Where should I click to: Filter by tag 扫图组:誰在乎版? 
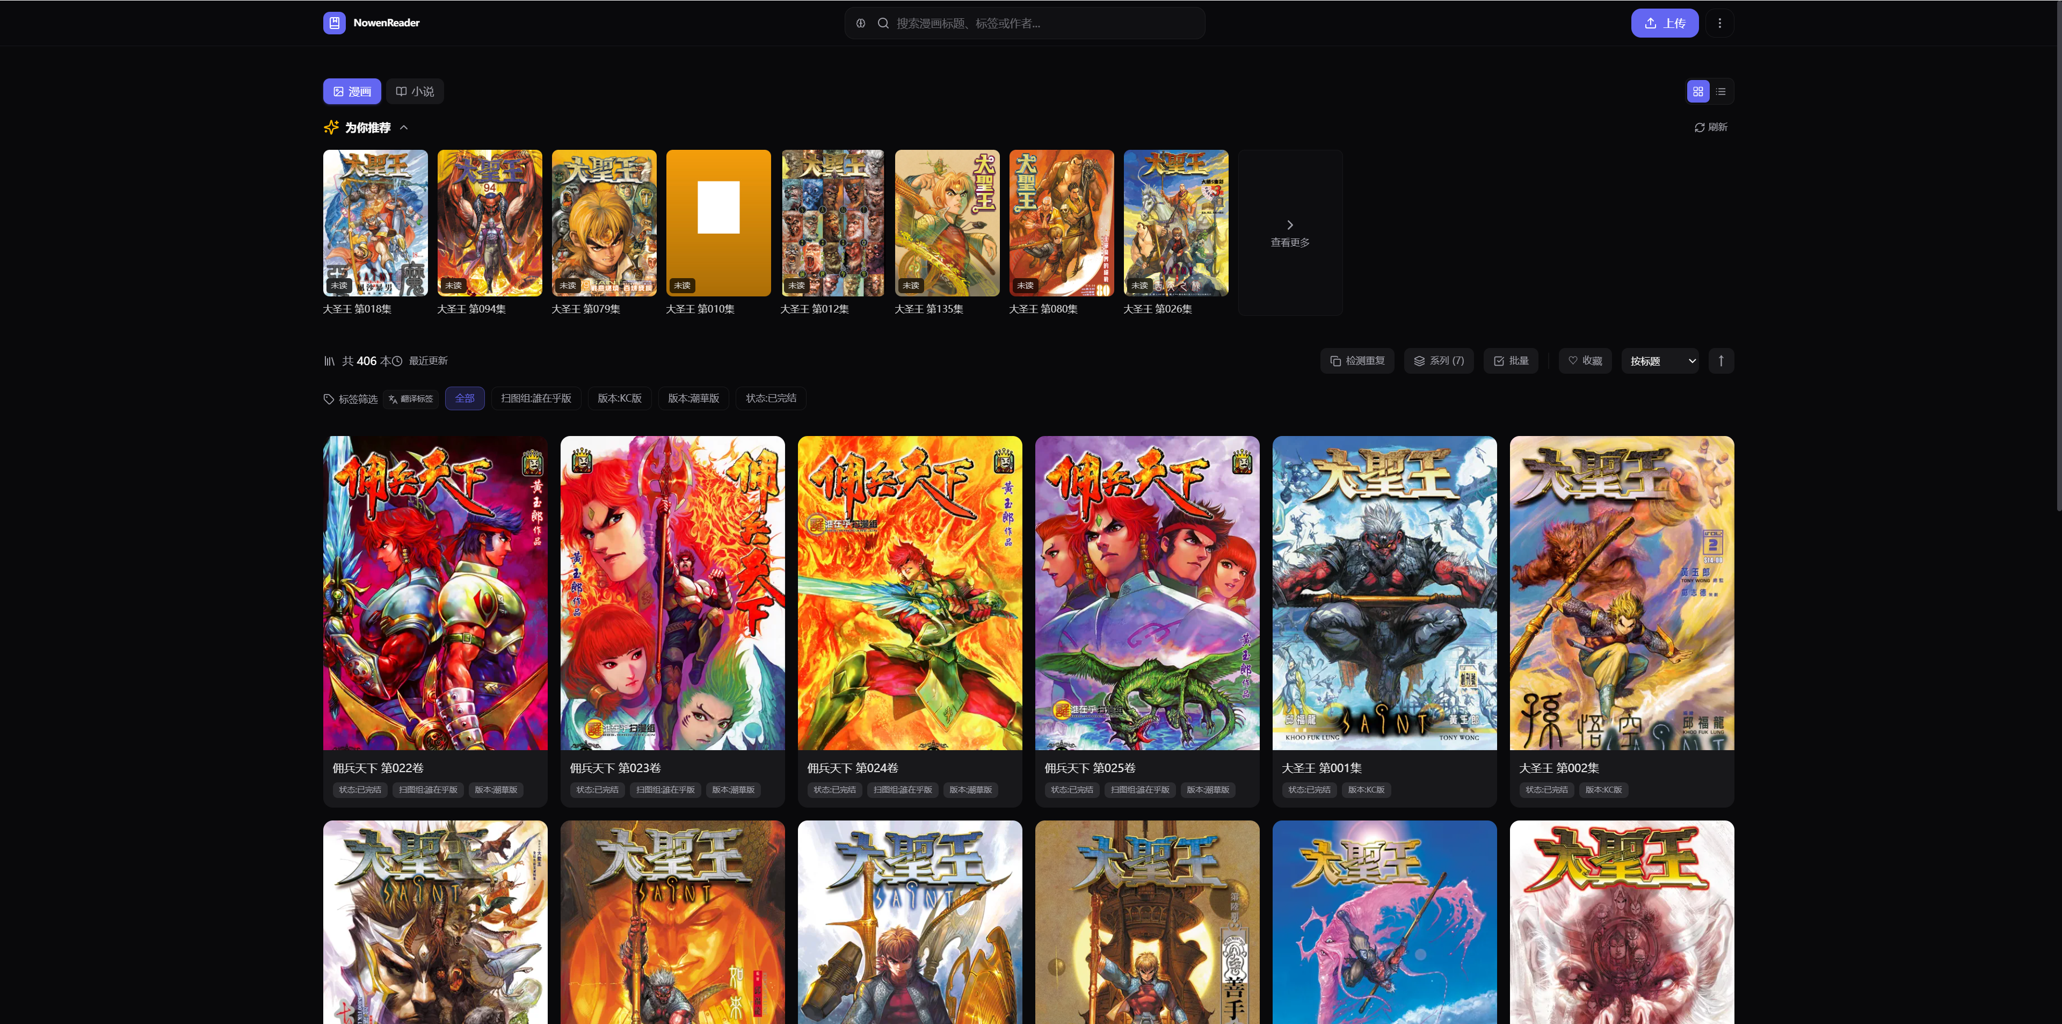(535, 399)
